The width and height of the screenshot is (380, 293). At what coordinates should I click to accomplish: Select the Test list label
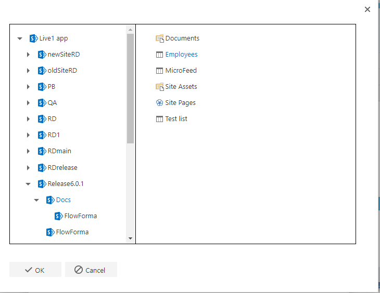176,119
